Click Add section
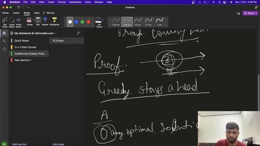 coord(19,144)
